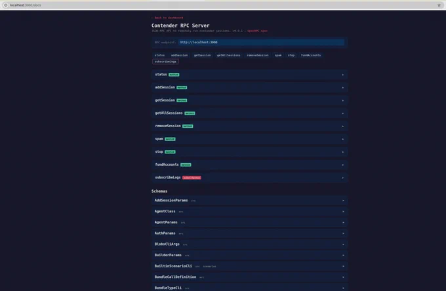The width and height of the screenshot is (446, 291).
Task: Expand the AuthParams schema arrow
Action: (343, 233)
